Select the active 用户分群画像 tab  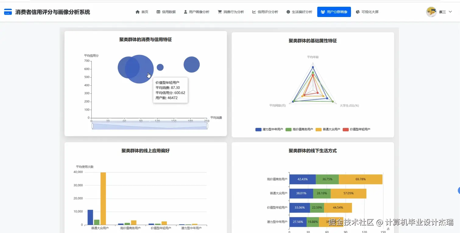coord(334,12)
